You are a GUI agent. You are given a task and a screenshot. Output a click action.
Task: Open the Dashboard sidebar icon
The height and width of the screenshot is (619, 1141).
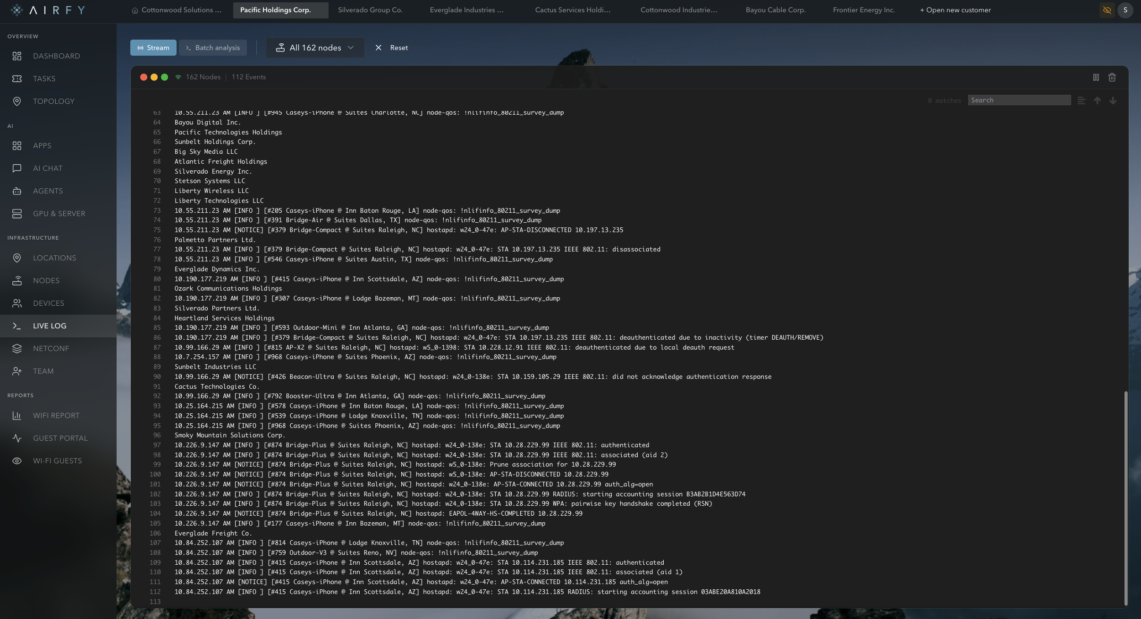[x=17, y=56]
